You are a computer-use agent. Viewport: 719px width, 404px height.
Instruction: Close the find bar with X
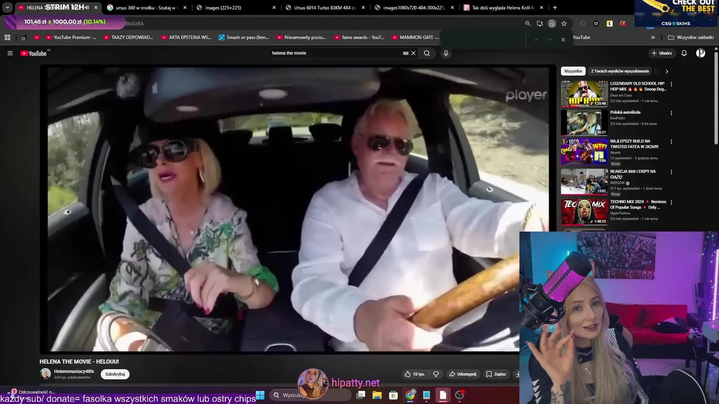coord(563,39)
